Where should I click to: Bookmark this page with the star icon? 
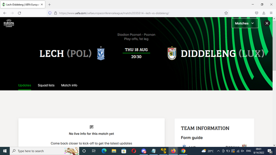(x=226, y=13)
